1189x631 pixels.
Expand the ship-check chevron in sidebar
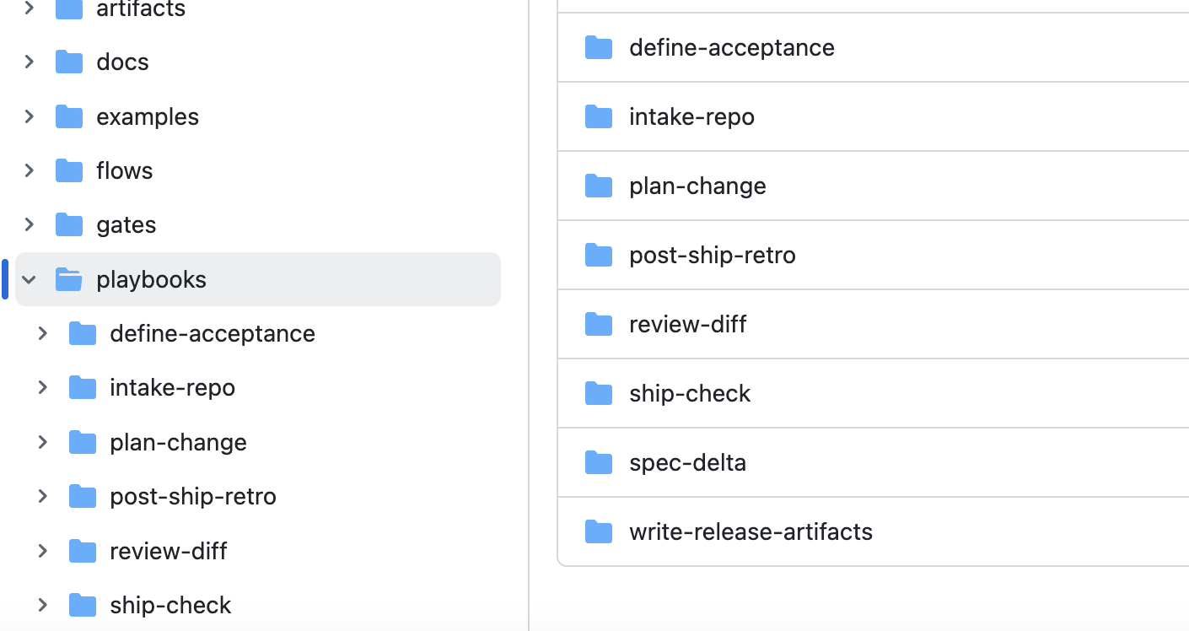[x=43, y=605]
